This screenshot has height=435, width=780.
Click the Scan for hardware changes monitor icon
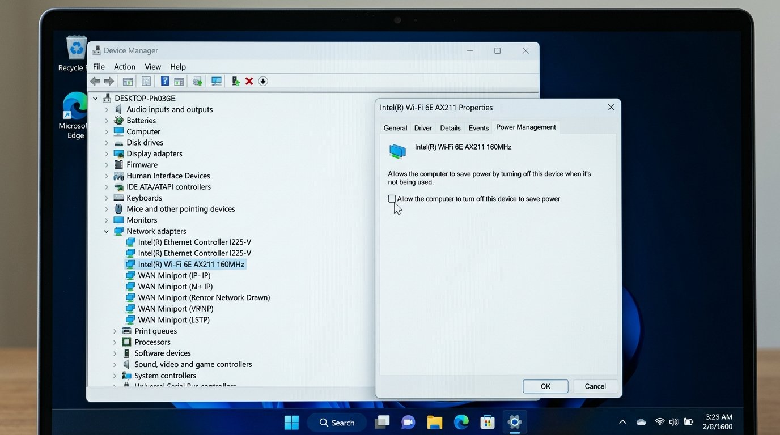coord(217,82)
